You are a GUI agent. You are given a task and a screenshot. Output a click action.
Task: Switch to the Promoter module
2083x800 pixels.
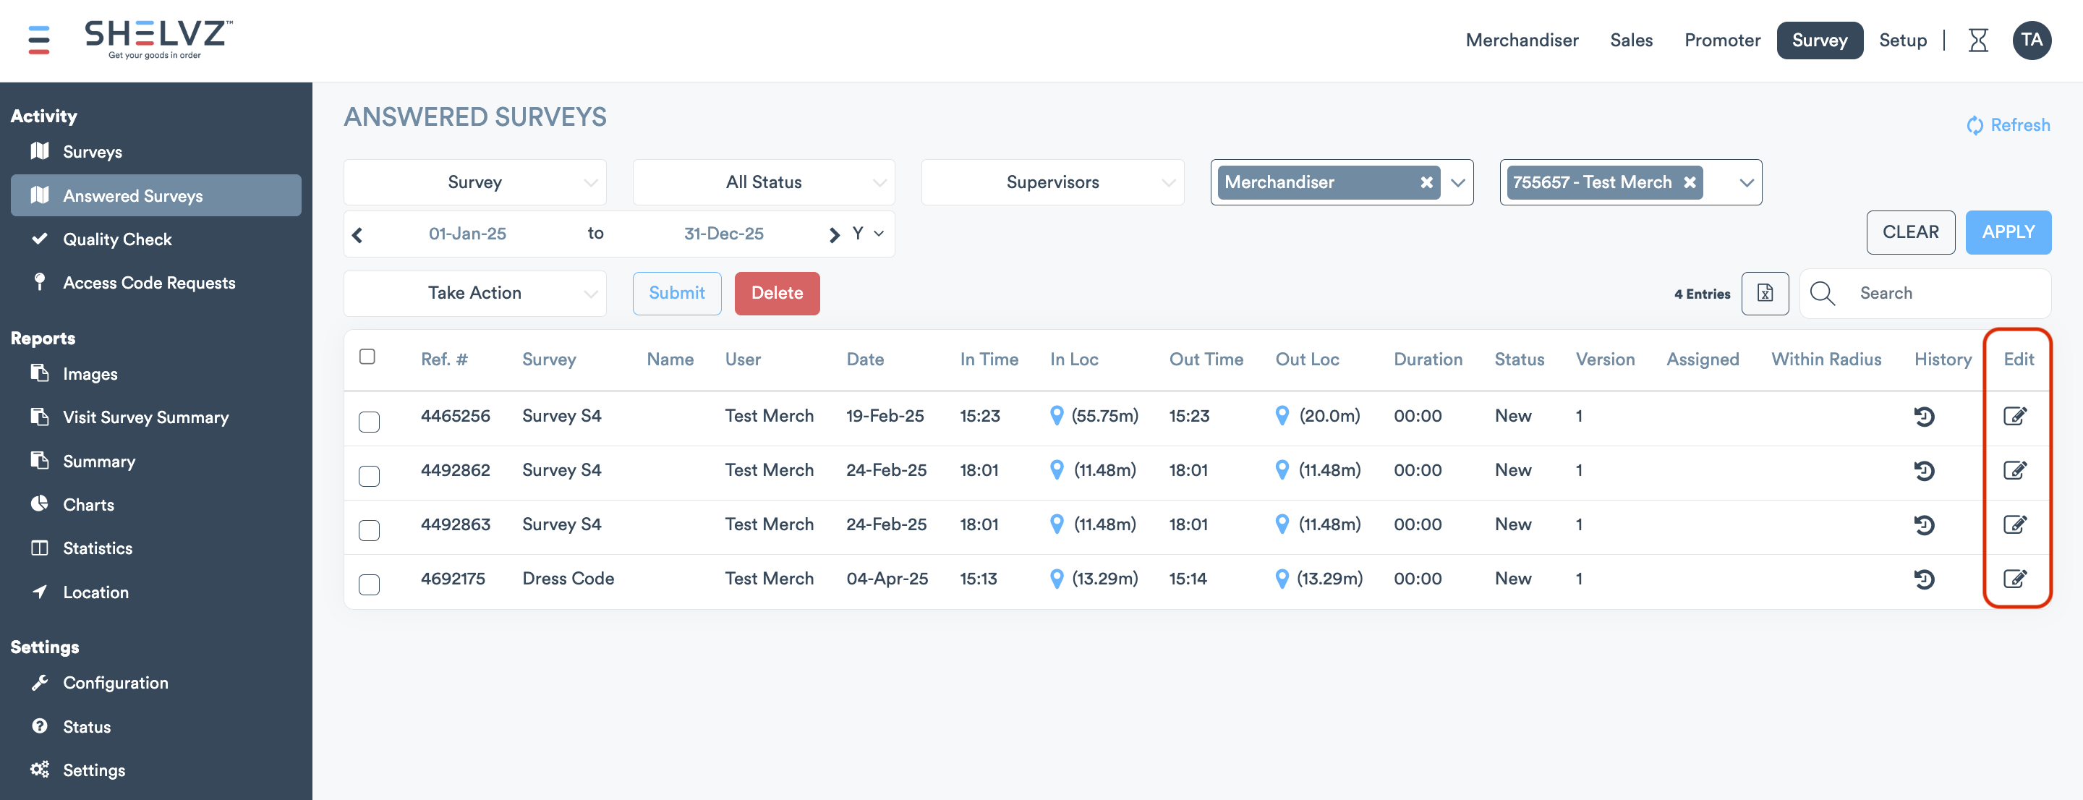point(1721,41)
